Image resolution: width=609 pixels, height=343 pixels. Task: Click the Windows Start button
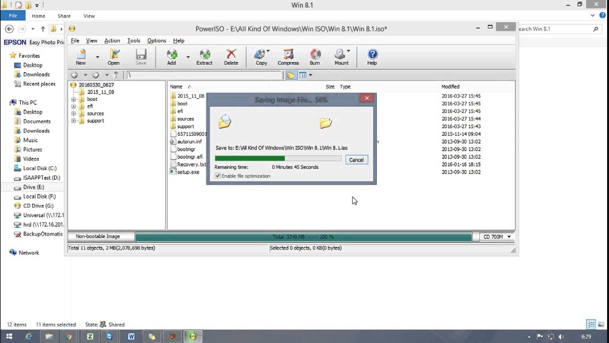click(x=9, y=336)
